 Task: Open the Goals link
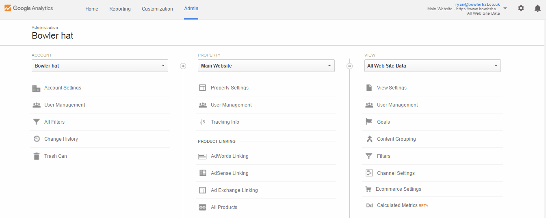point(383,122)
